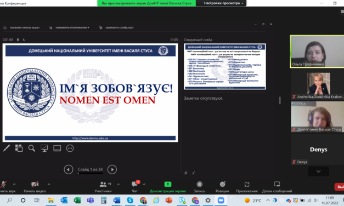The width and height of the screenshot is (344, 206).
Task: Open the 'Чат' chat panel
Action: click(x=135, y=186)
